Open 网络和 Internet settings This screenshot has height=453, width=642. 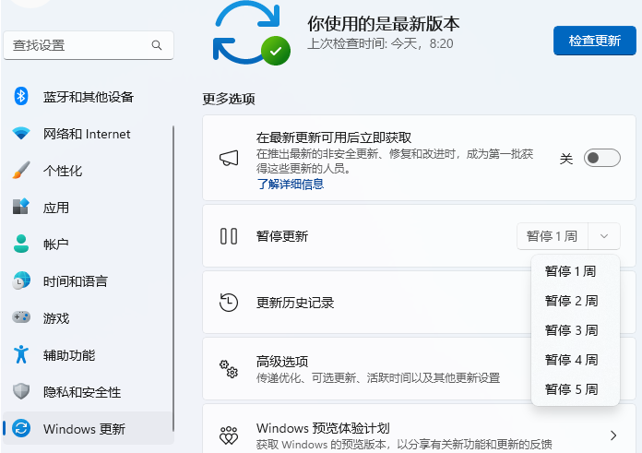(x=89, y=134)
